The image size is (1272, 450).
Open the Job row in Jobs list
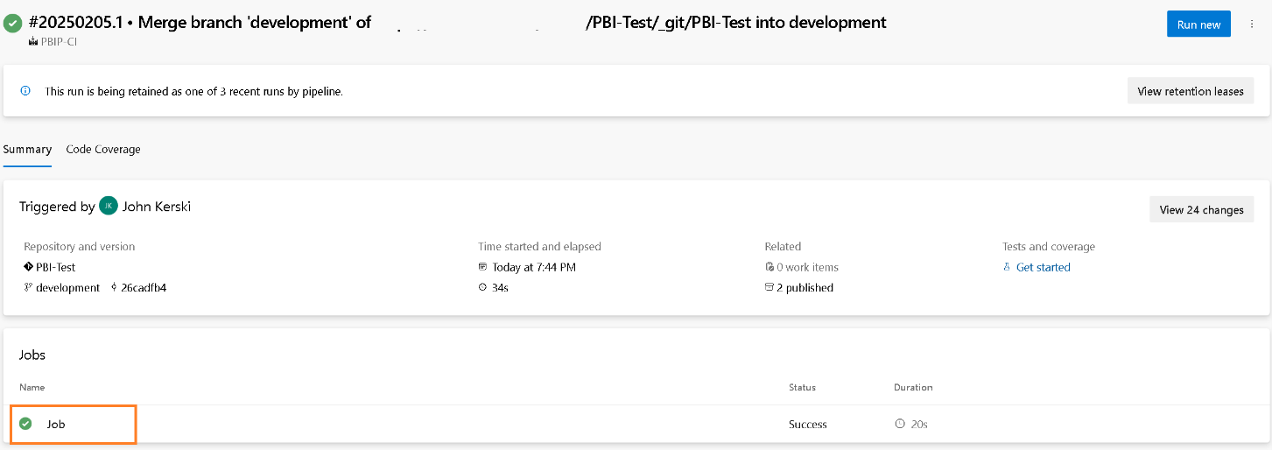click(x=56, y=424)
